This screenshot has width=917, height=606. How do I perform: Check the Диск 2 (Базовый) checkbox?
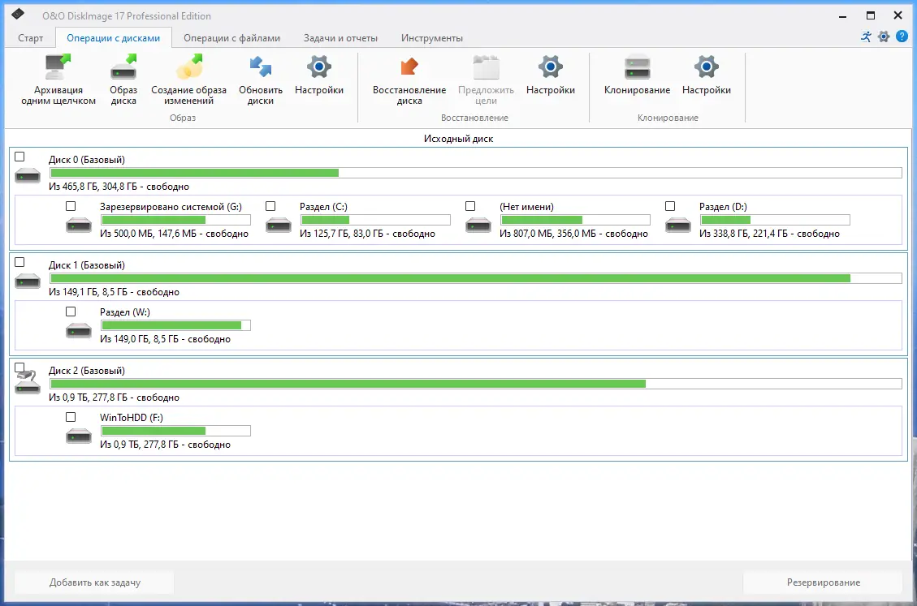point(19,367)
